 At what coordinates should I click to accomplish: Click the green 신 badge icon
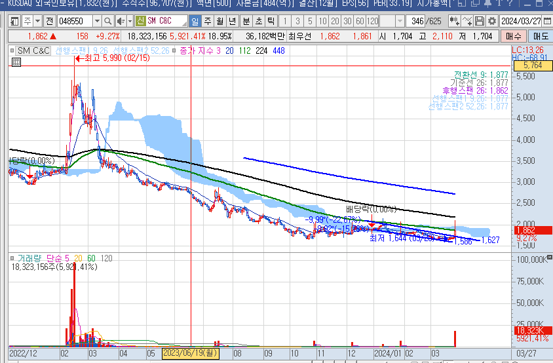(x=140, y=21)
